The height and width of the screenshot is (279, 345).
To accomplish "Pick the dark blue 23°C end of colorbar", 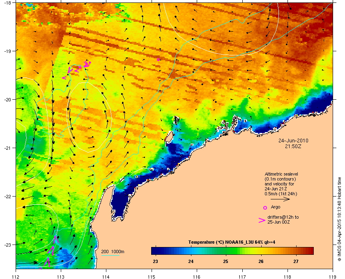I will click(155, 251).
